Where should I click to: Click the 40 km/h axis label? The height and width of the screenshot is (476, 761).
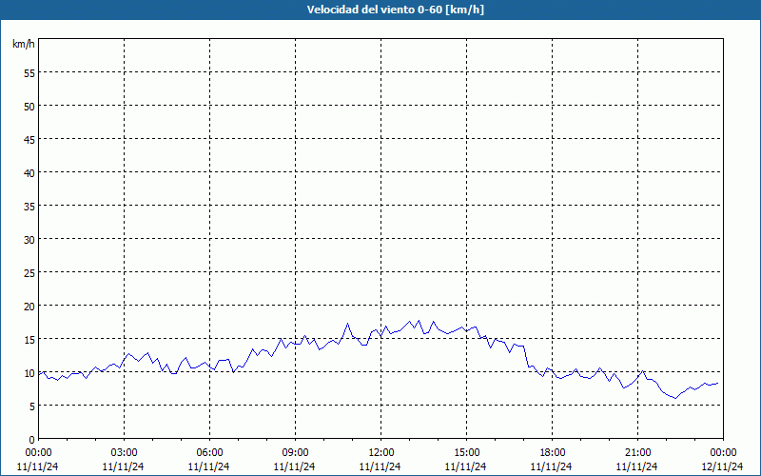[x=29, y=173]
